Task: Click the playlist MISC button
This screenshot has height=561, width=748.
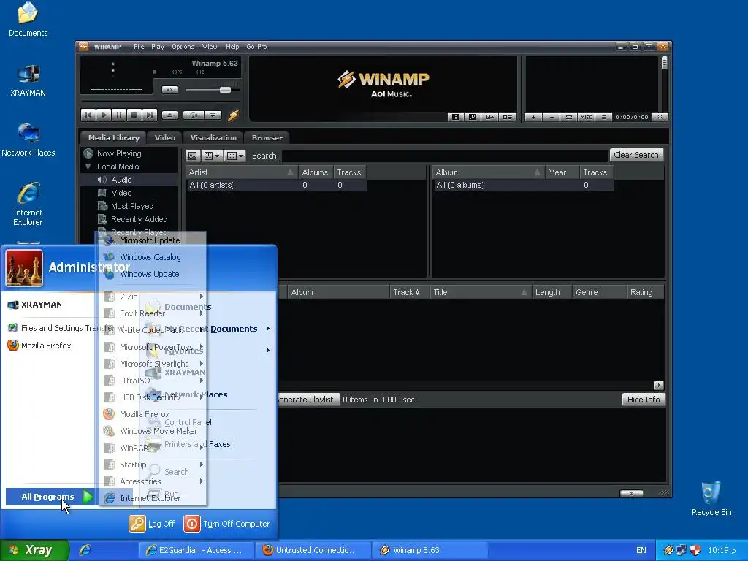Action: coord(586,117)
